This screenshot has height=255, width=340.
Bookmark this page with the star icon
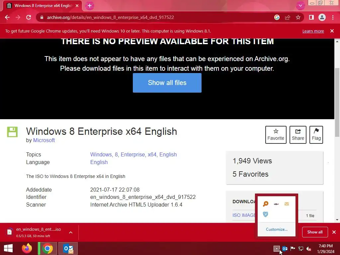coord(298,17)
